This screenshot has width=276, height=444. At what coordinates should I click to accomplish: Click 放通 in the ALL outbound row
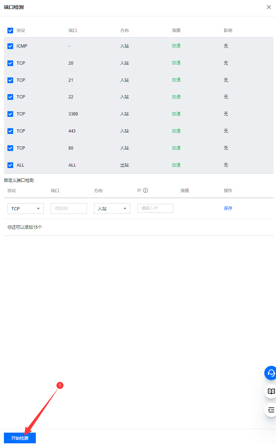pyautogui.click(x=176, y=165)
